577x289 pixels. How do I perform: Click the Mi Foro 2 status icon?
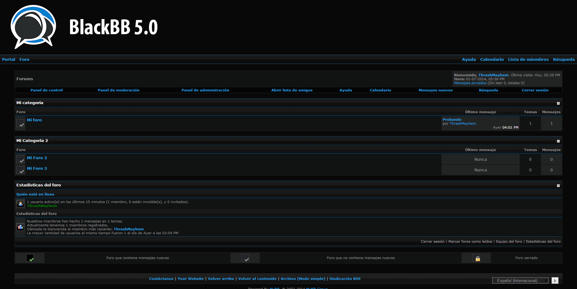coord(21,159)
